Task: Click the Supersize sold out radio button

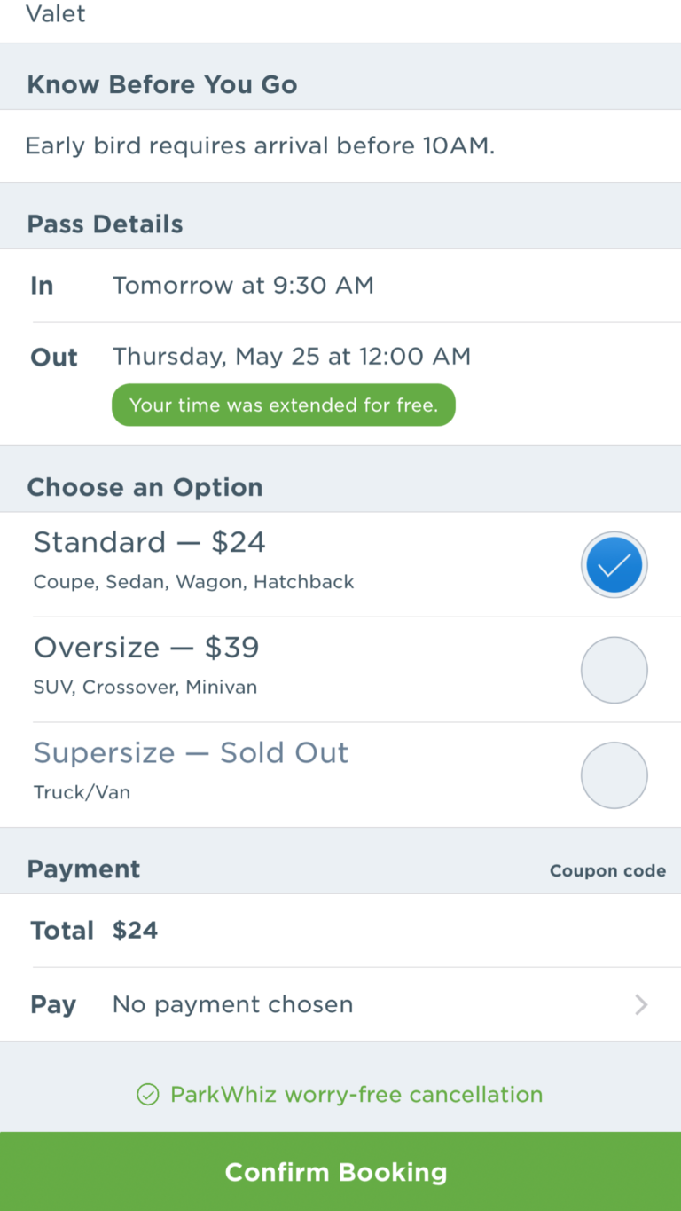Action: 614,775
